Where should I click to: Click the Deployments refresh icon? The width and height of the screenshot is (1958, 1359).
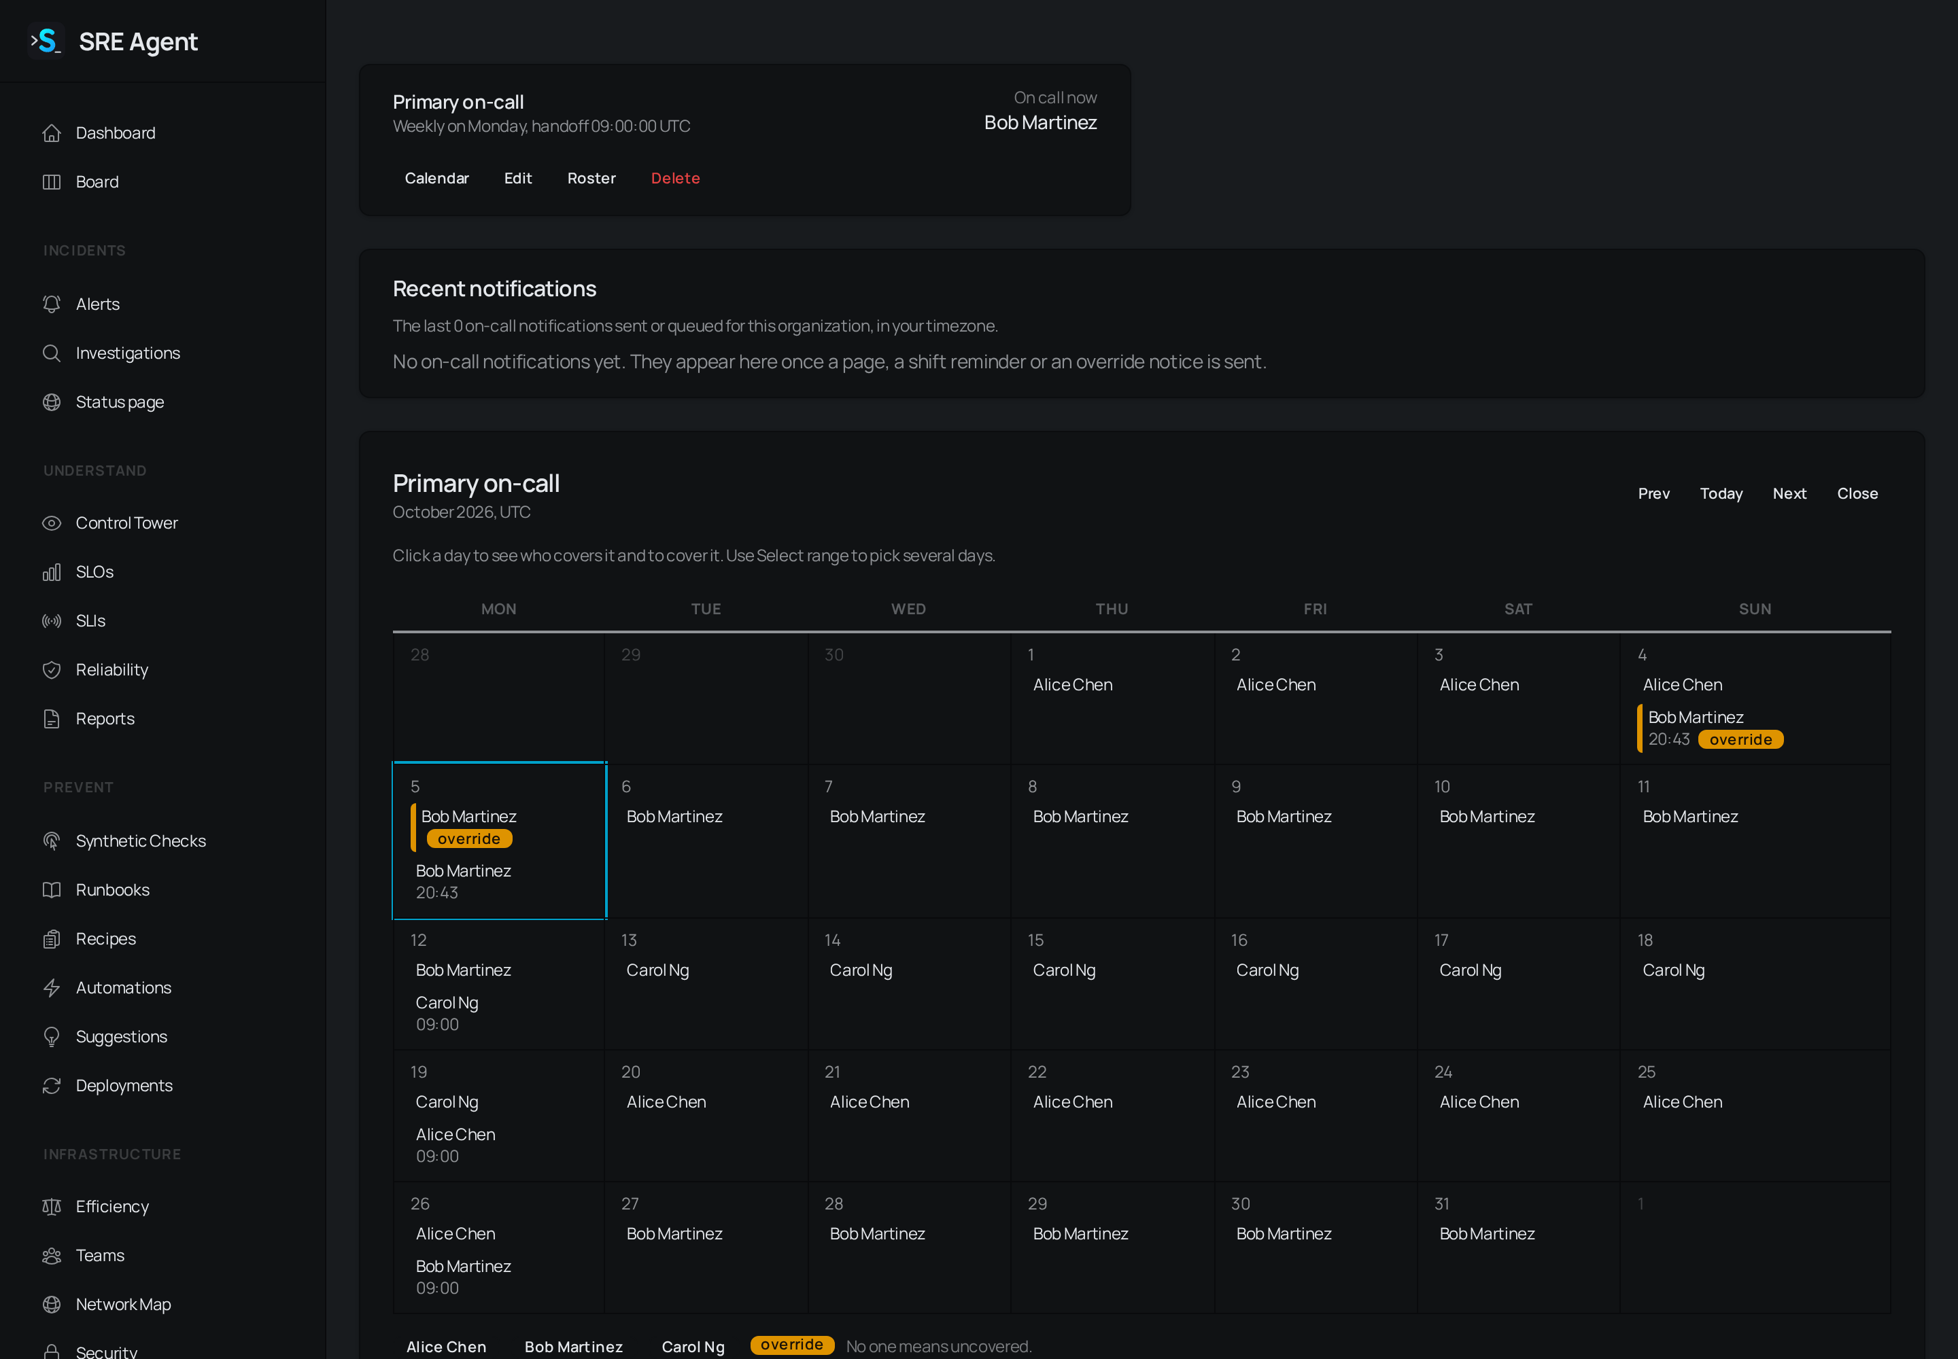pyautogui.click(x=52, y=1086)
